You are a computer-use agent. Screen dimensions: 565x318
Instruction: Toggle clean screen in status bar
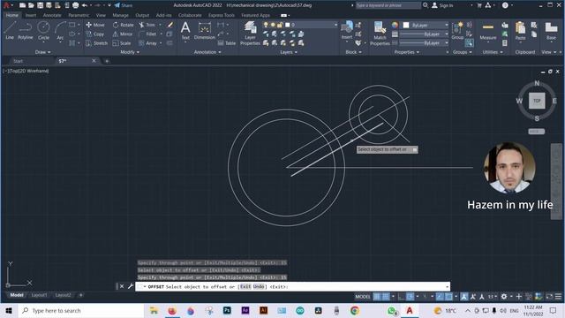click(549, 297)
